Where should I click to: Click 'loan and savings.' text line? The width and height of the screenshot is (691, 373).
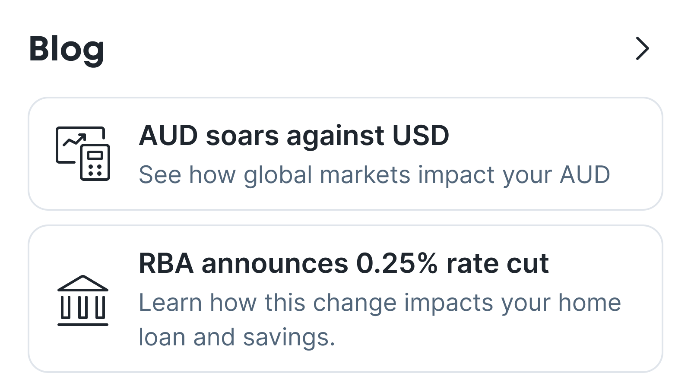pos(237,337)
